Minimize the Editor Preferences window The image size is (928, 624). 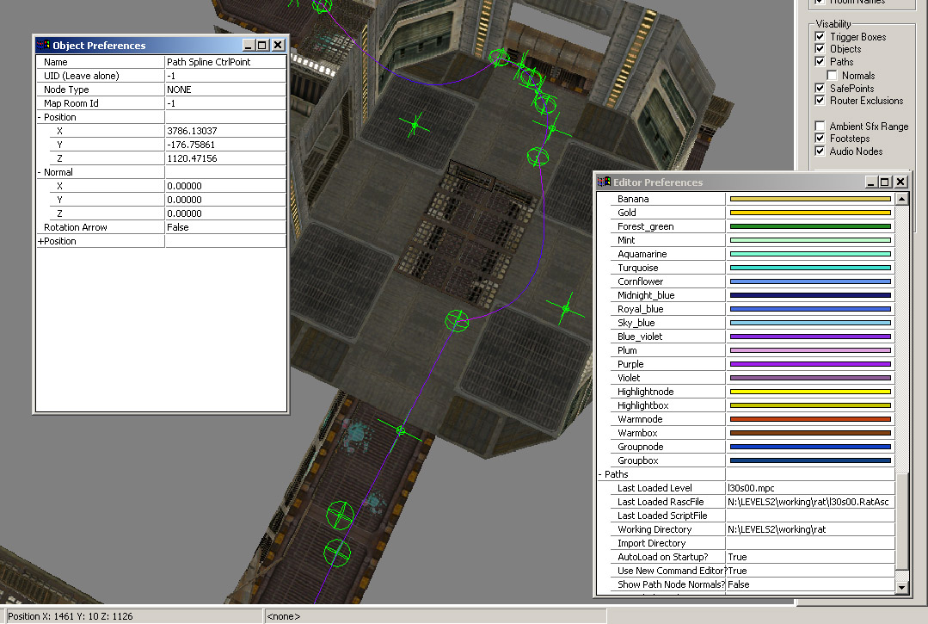871,182
